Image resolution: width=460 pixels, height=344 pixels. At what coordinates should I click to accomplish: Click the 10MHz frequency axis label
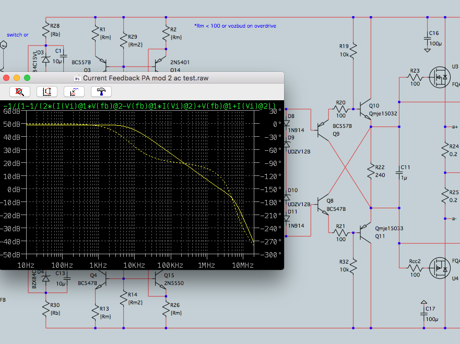tap(243, 265)
